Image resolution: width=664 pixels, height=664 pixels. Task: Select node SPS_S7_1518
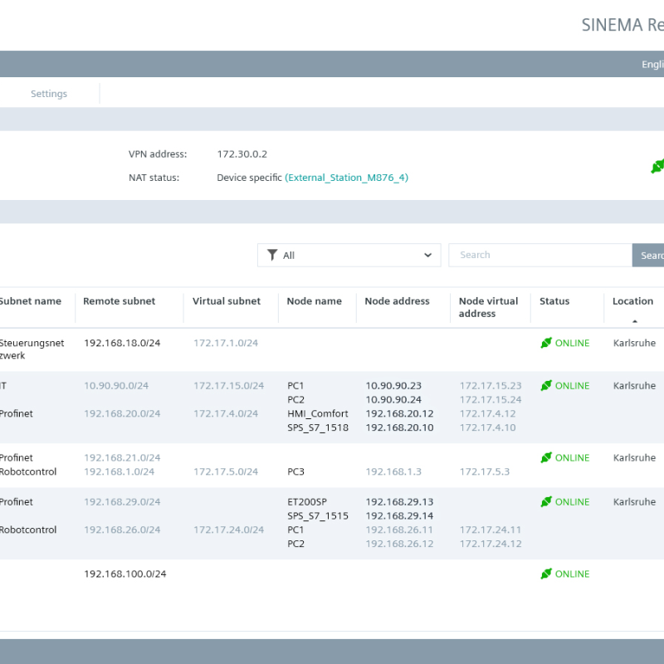click(x=318, y=427)
